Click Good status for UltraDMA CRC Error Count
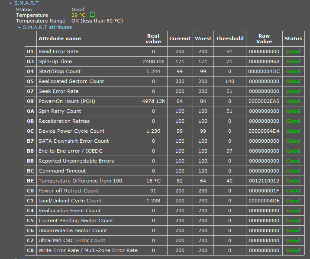The width and height of the screenshot is (310, 259). 293,240
